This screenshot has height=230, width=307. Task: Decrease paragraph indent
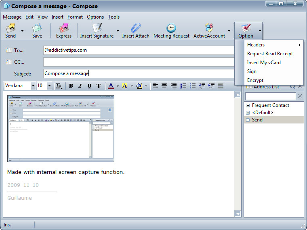click(x=202, y=86)
